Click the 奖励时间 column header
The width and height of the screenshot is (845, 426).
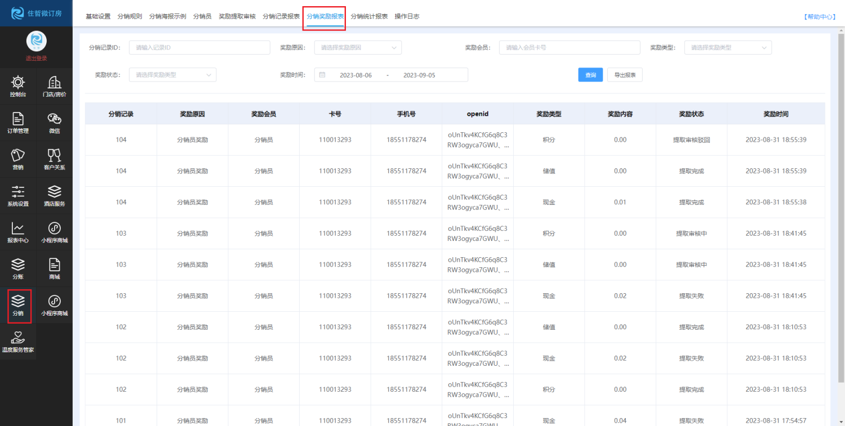[x=776, y=114]
